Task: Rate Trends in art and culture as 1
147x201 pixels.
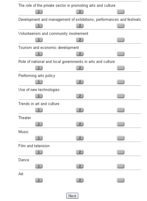Action: click(39, 110)
